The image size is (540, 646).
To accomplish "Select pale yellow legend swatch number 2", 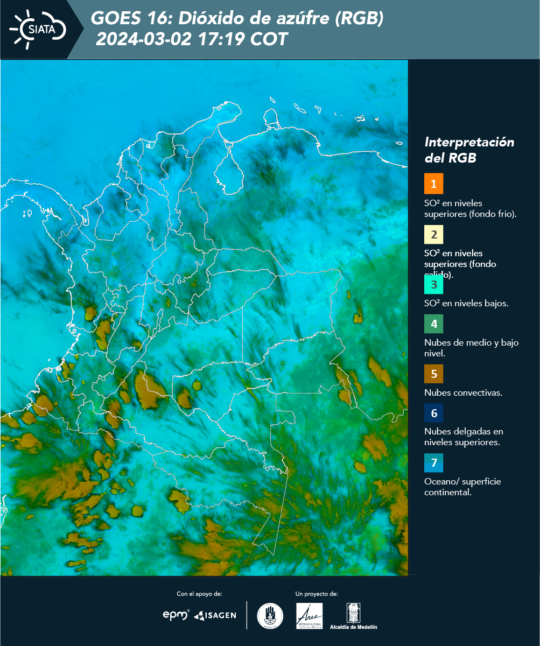I will (433, 234).
